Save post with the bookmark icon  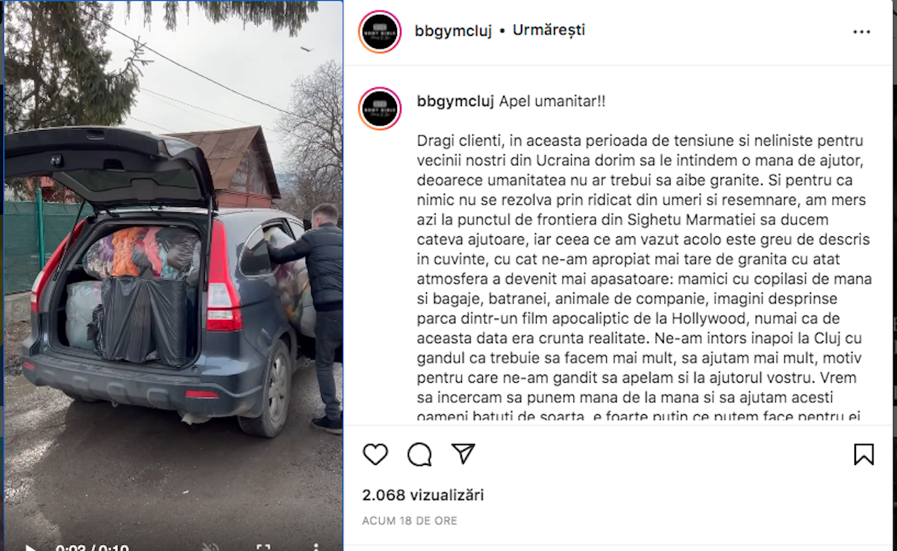click(x=863, y=454)
